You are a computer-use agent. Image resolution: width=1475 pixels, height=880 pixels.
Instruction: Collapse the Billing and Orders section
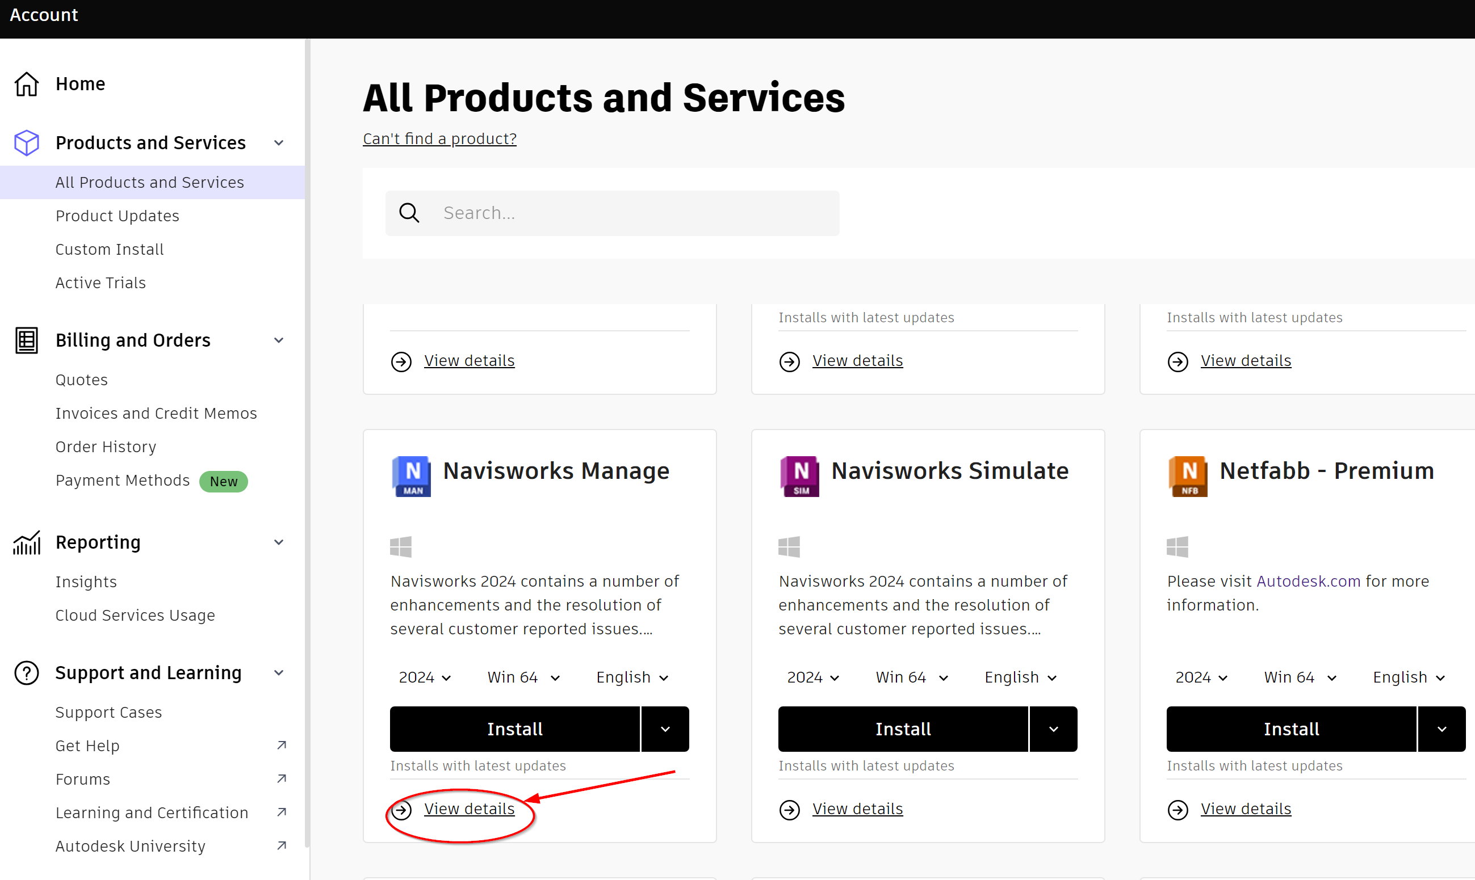[x=279, y=340]
